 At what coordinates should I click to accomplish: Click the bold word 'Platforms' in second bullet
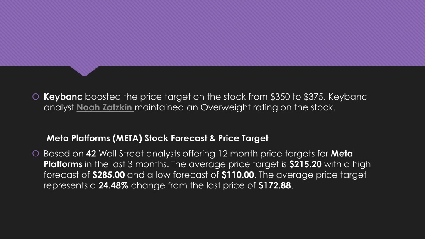[63, 164]
